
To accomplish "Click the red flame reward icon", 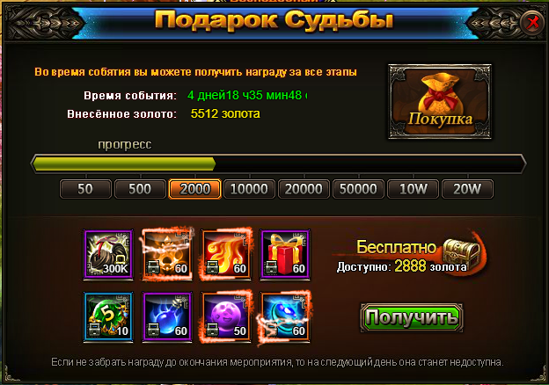I will click(x=226, y=254).
